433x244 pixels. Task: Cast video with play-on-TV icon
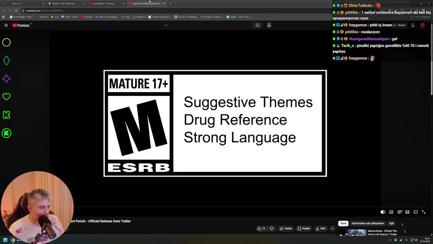[415, 212]
